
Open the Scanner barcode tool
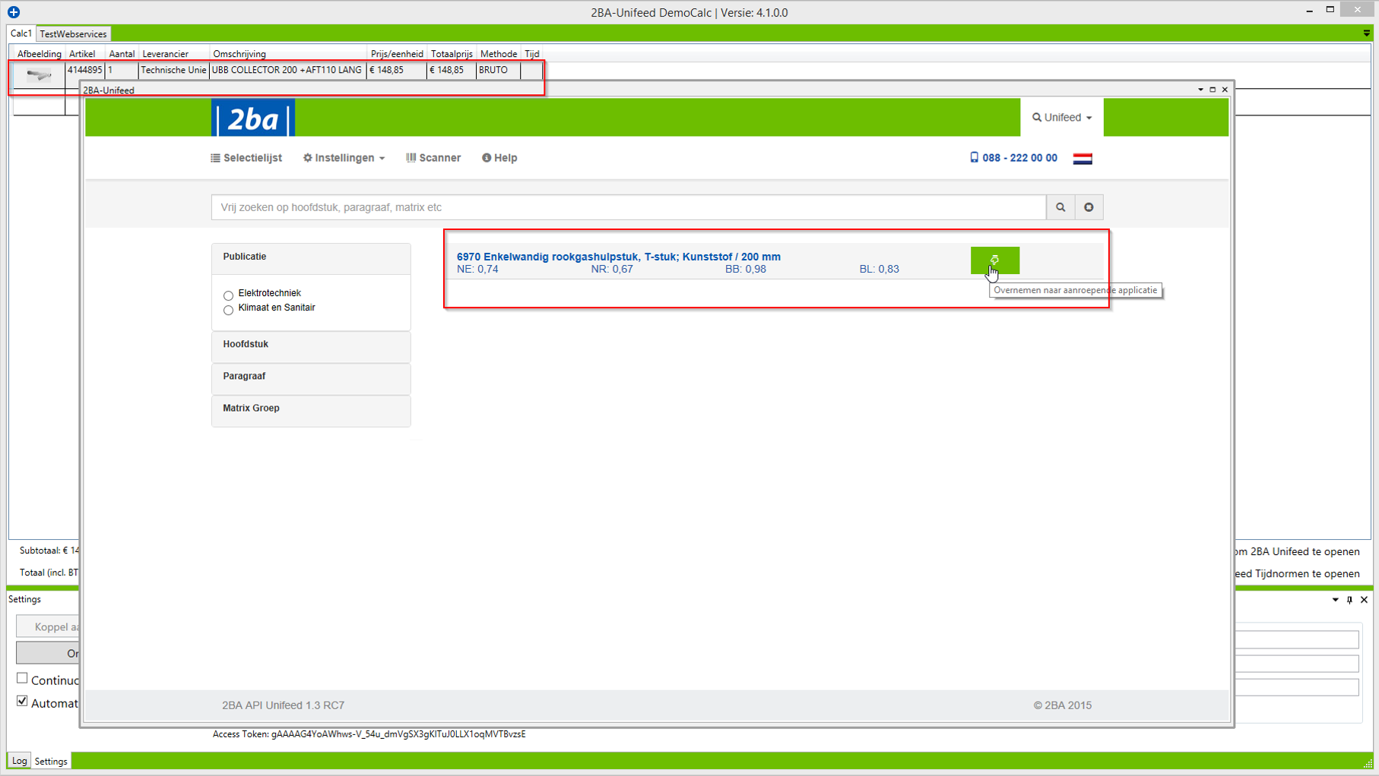click(433, 158)
